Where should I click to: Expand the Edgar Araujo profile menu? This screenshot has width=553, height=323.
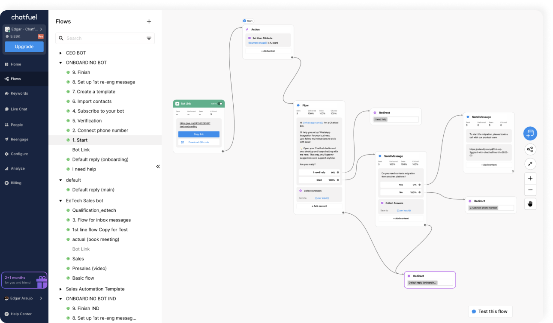(24, 298)
